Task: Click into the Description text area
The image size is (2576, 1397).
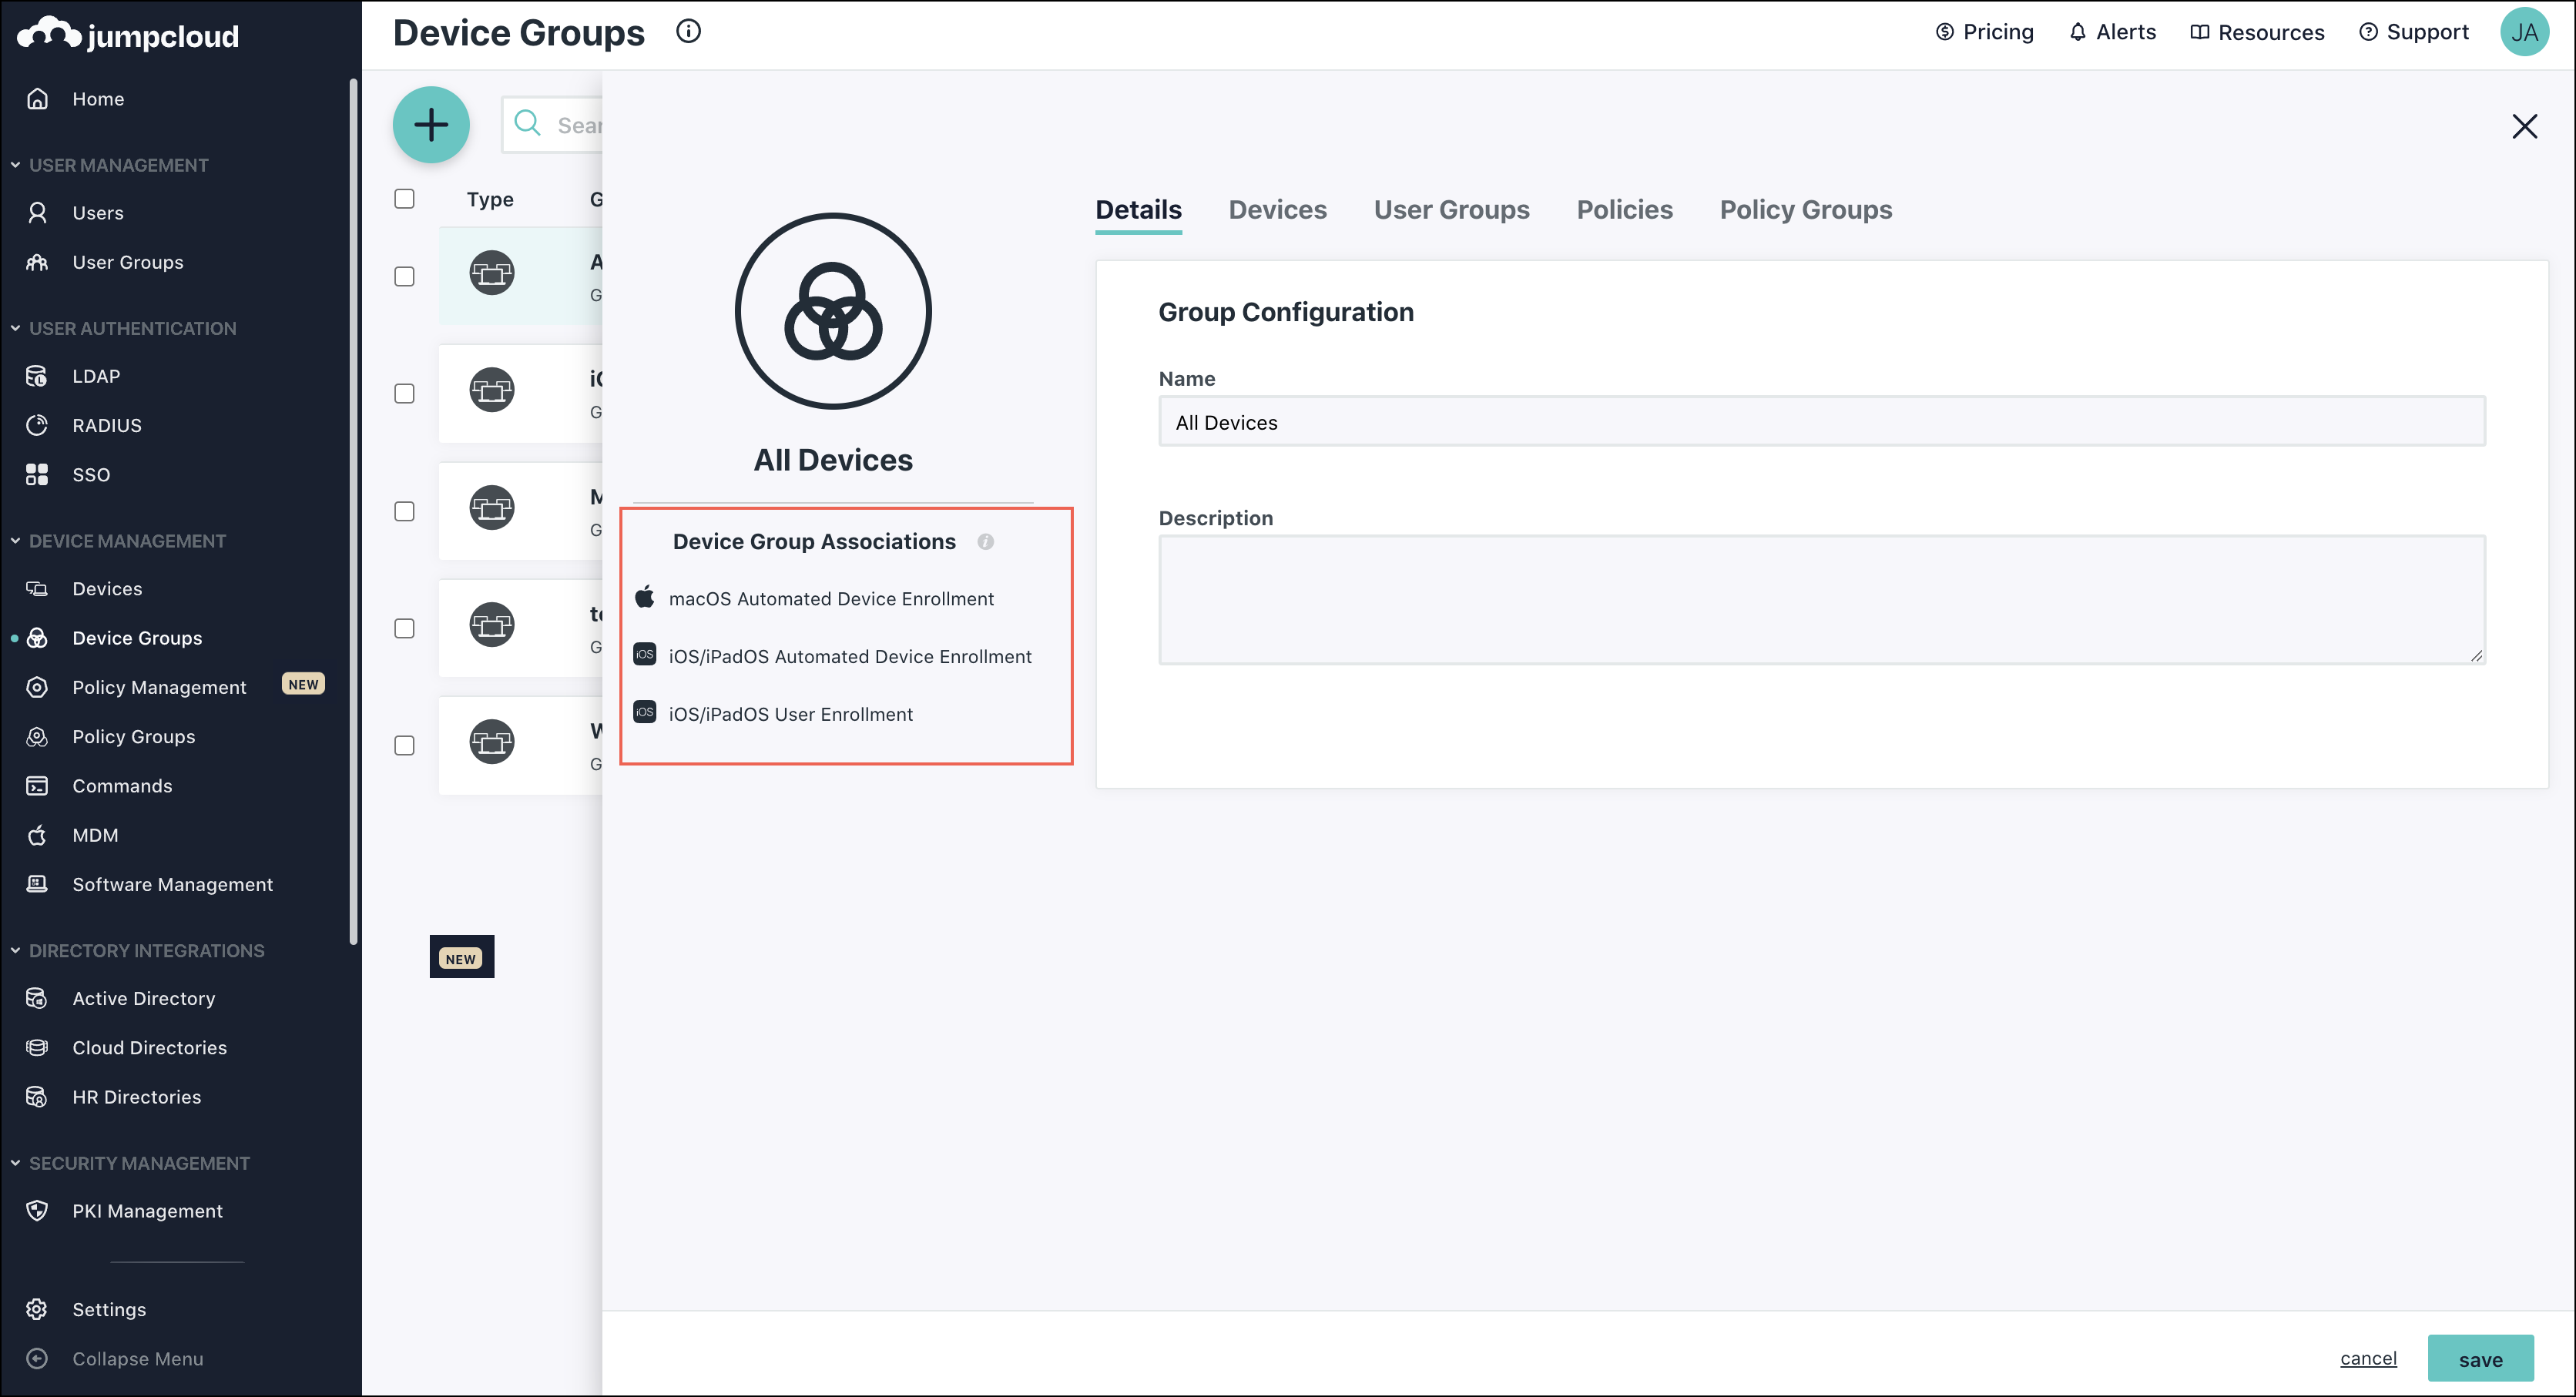Action: [1820, 599]
